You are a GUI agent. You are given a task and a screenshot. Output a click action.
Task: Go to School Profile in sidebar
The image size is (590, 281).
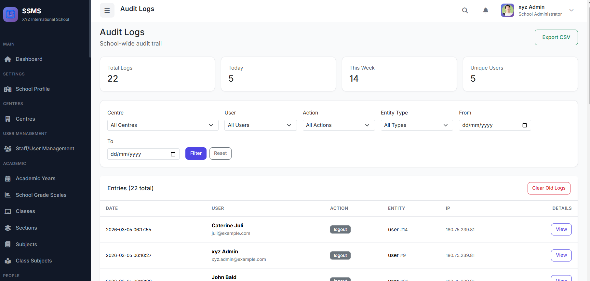coord(33,89)
